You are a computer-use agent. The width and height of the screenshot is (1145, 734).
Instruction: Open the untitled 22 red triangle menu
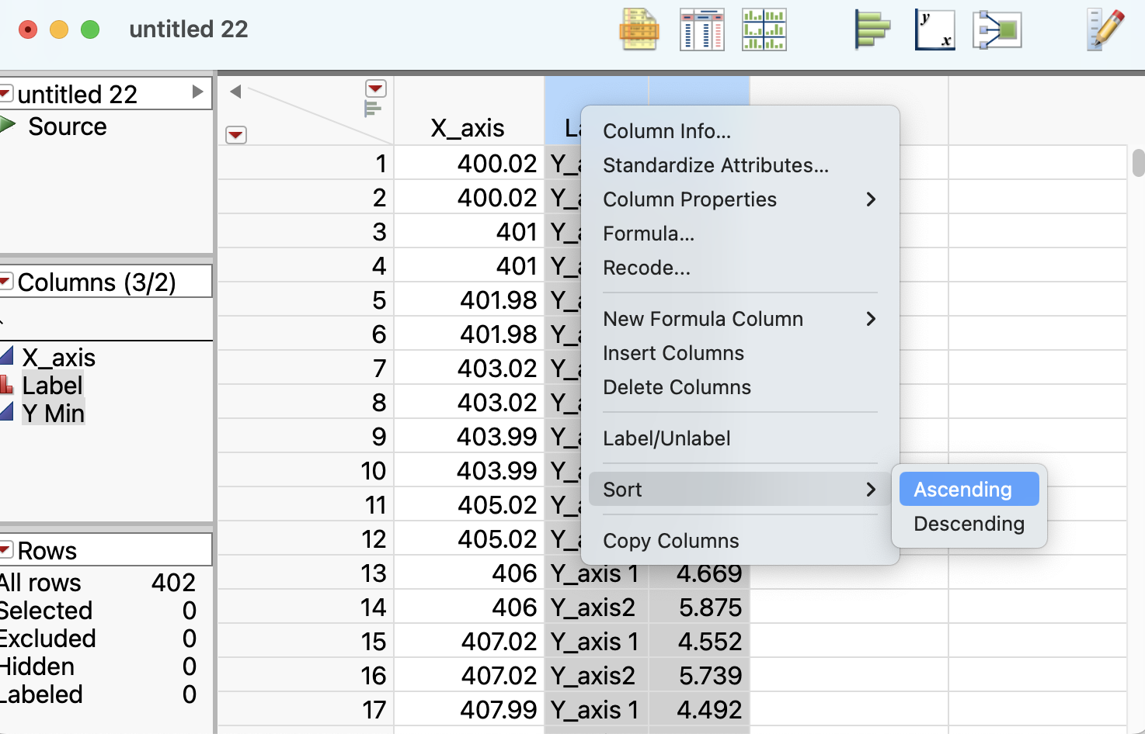point(5,94)
